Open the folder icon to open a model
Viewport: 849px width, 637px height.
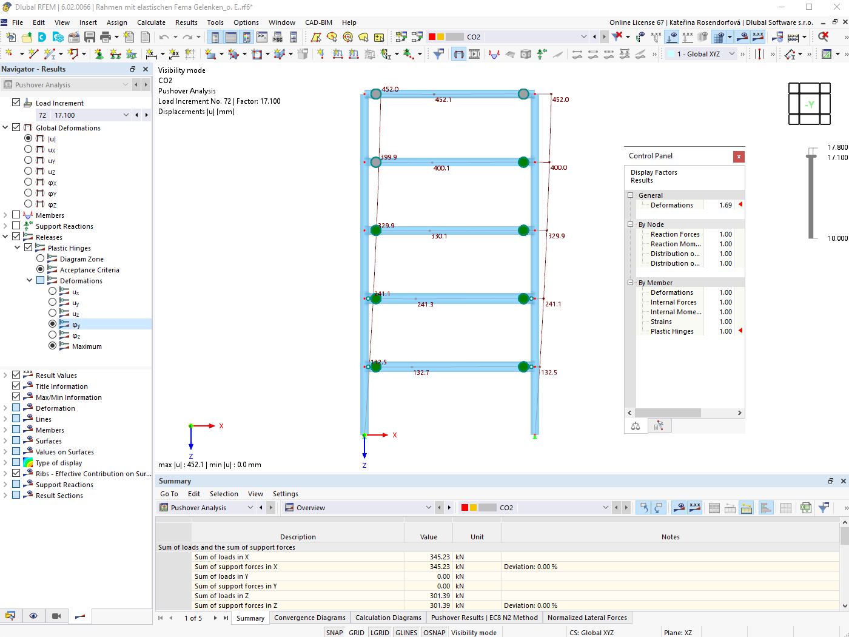tap(27, 37)
